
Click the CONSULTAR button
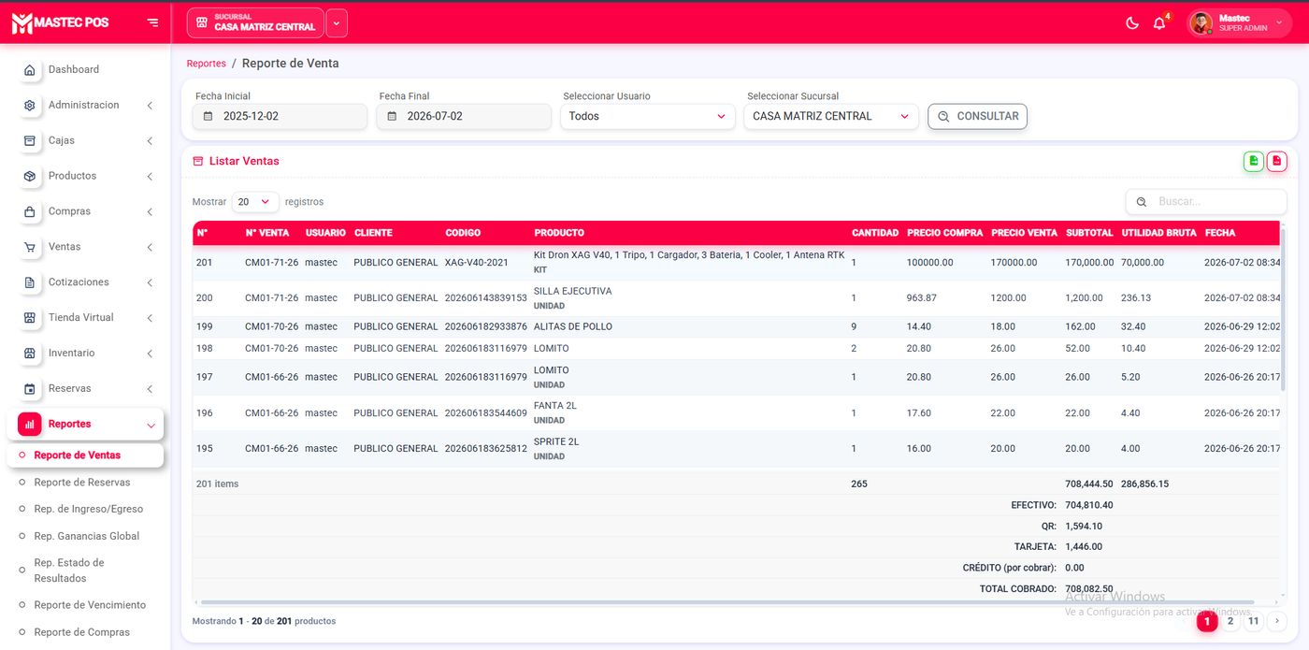pos(977,116)
